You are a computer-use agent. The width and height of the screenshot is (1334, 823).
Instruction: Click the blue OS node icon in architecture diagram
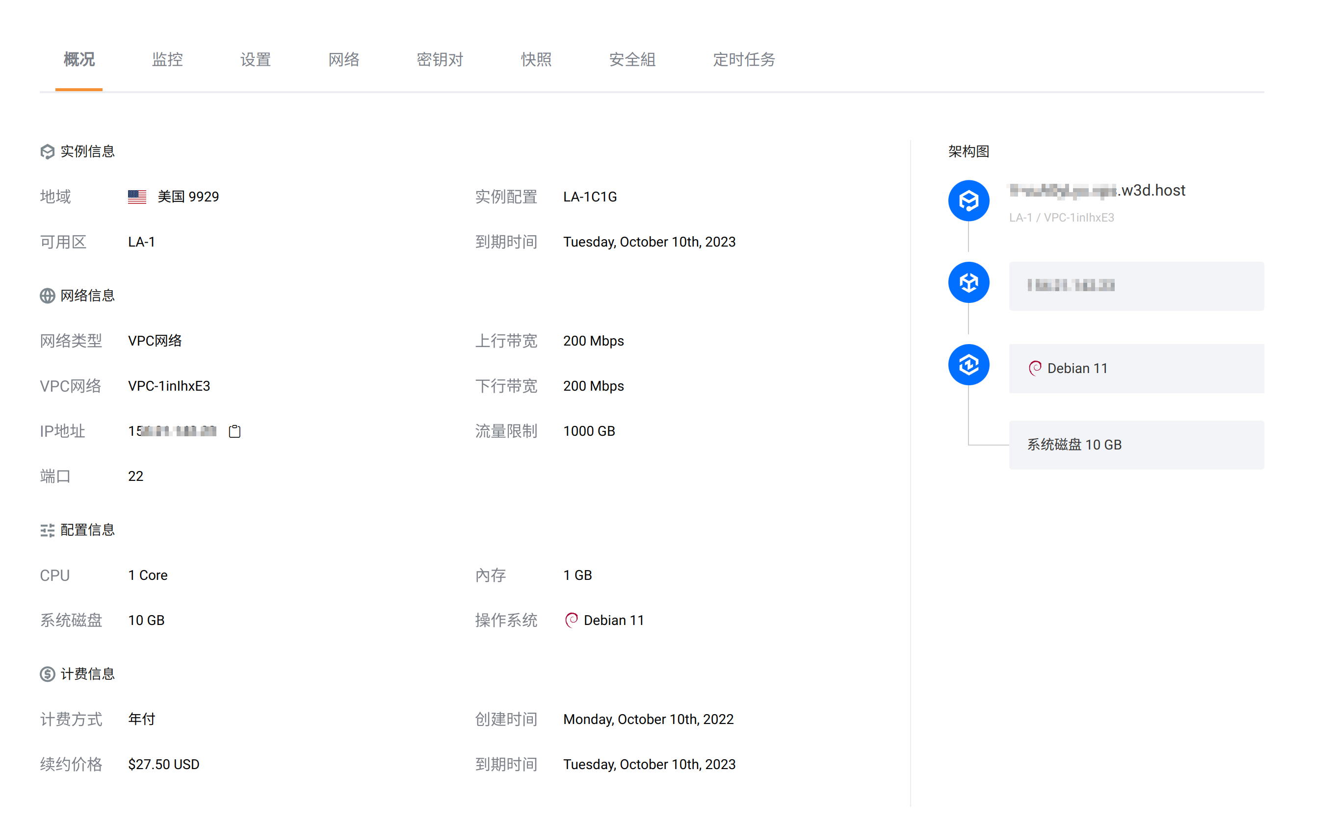click(968, 364)
